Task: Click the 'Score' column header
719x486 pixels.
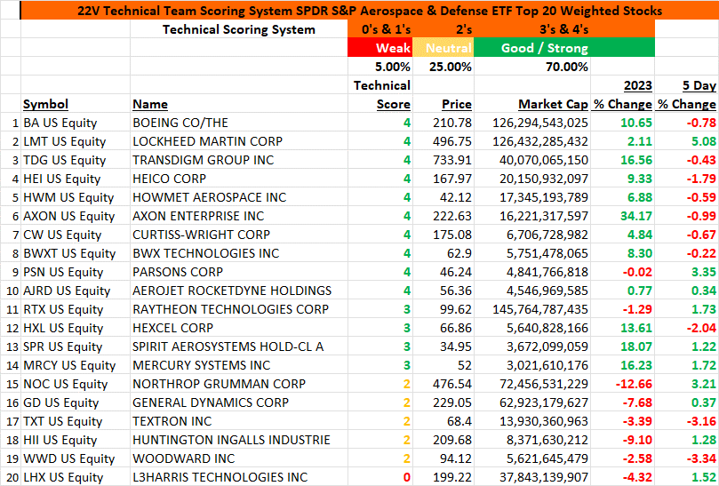Action: 380,104
